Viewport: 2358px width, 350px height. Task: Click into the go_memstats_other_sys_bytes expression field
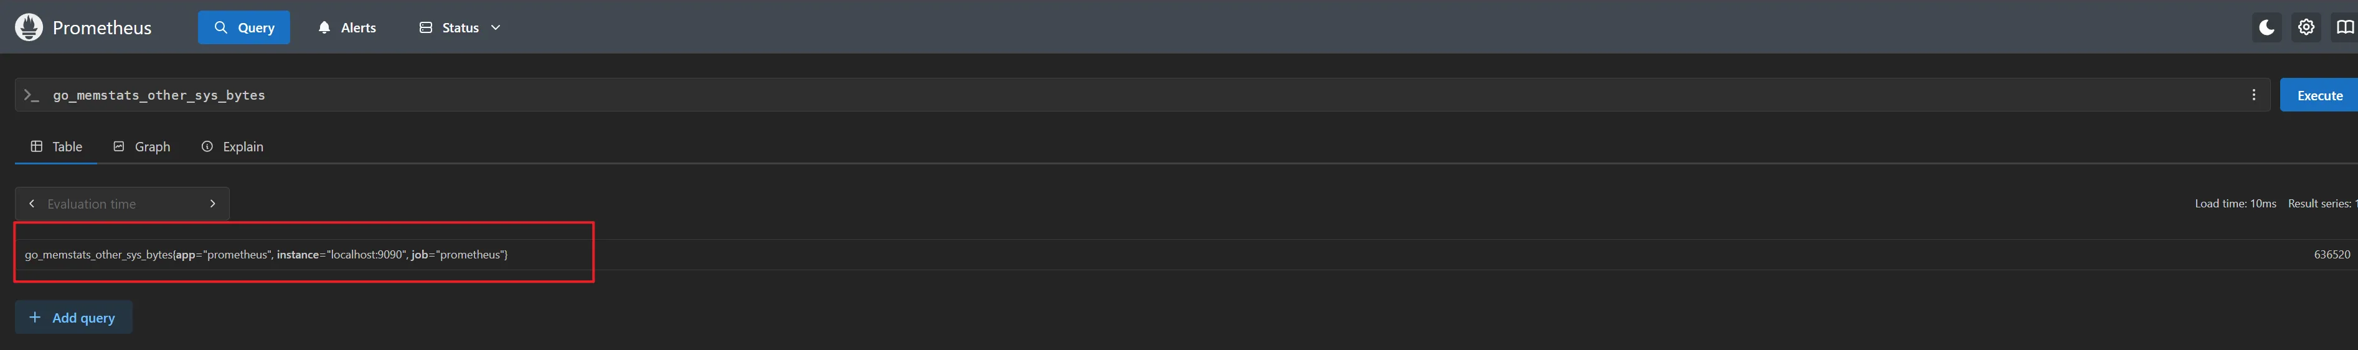click(x=1098, y=95)
